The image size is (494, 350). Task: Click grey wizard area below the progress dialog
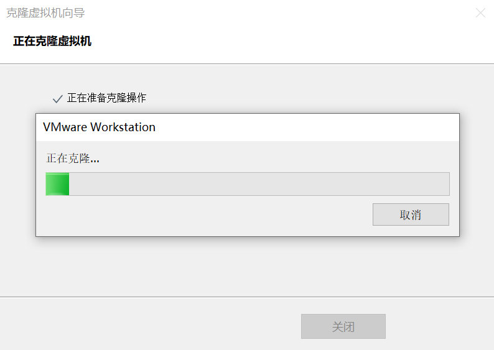click(247, 266)
